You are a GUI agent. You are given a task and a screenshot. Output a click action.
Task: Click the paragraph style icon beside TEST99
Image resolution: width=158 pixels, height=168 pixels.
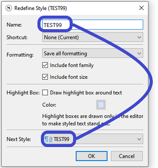[x=48, y=139]
